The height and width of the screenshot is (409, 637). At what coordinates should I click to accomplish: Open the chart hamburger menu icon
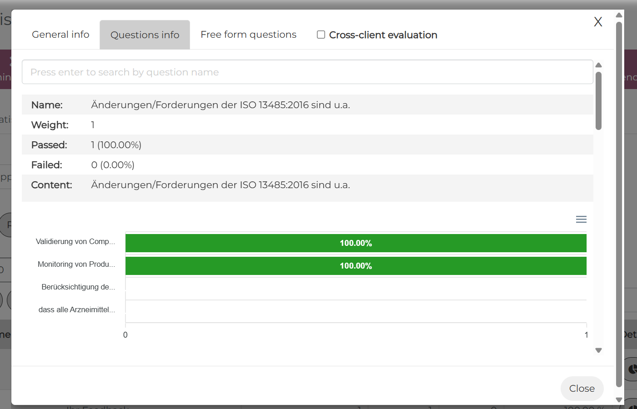(581, 219)
